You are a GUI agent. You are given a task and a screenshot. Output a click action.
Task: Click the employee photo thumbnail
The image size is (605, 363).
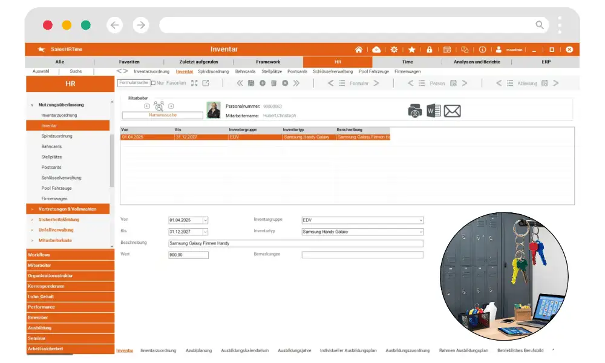pyautogui.click(x=214, y=110)
